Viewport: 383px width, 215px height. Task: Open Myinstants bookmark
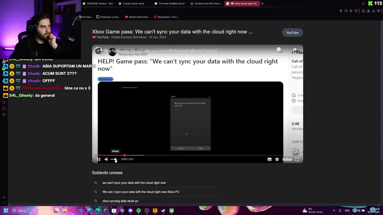click(166, 17)
